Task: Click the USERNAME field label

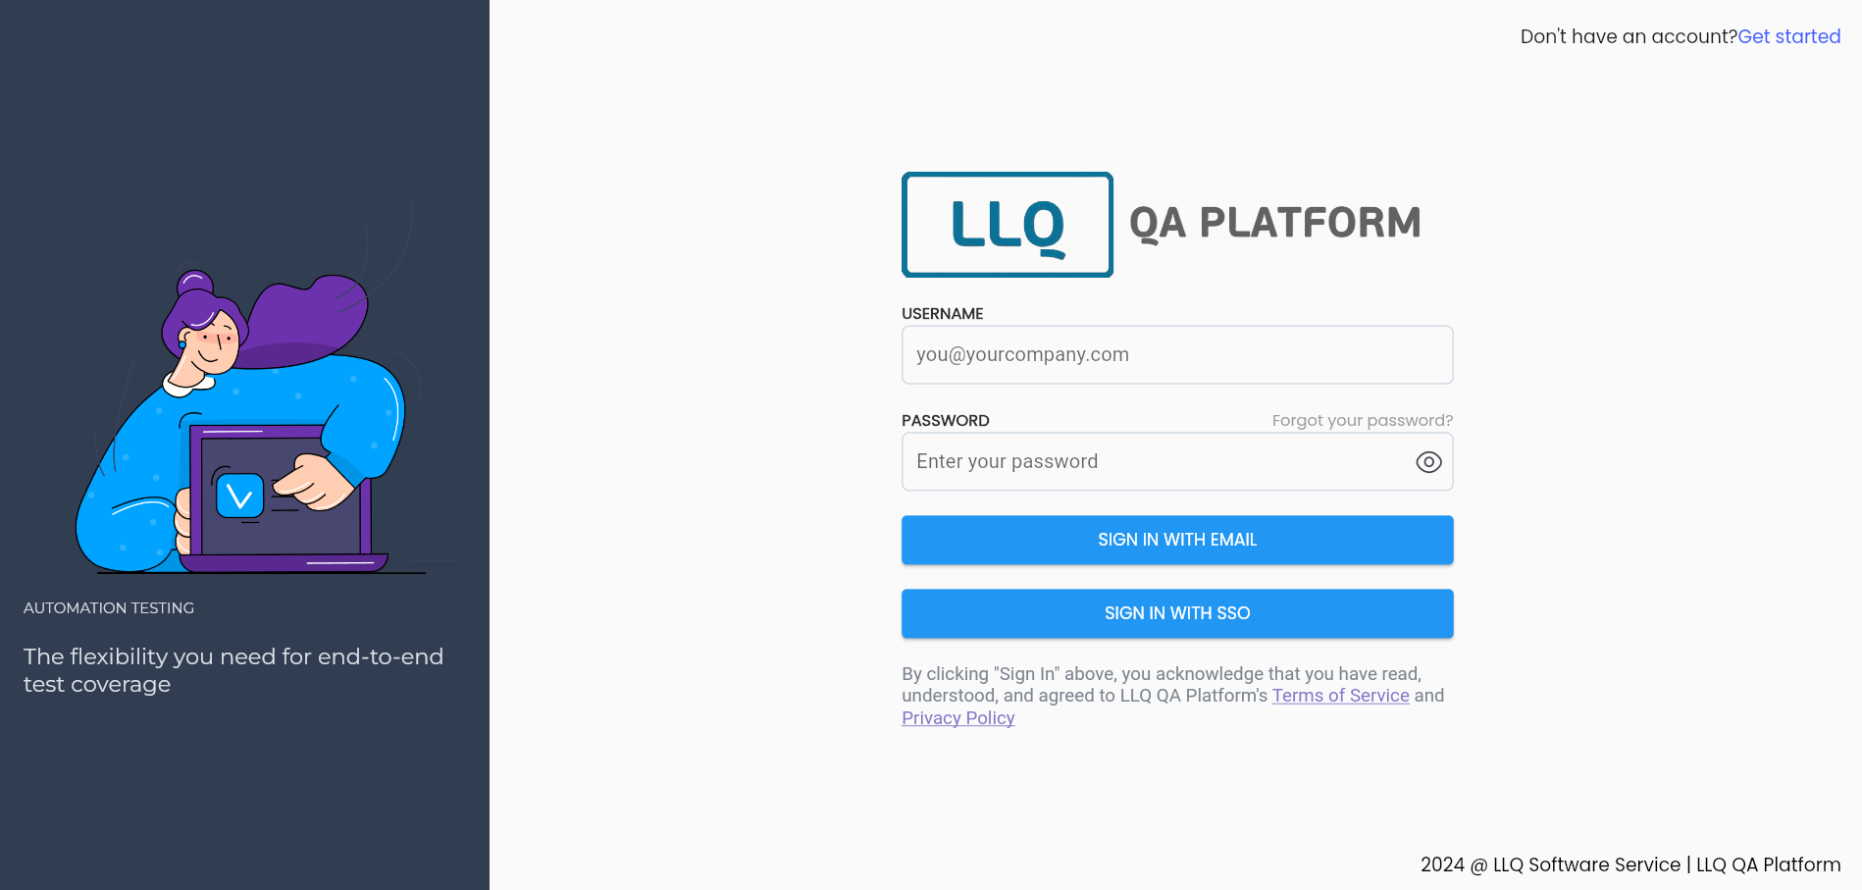Action: [942, 314]
